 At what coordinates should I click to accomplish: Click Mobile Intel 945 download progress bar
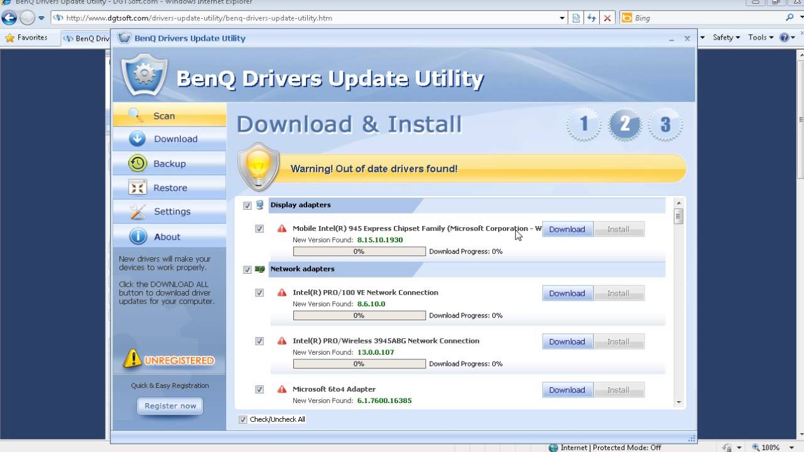tap(359, 251)
